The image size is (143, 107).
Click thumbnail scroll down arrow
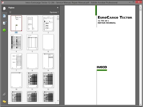[x=58, y=100]
